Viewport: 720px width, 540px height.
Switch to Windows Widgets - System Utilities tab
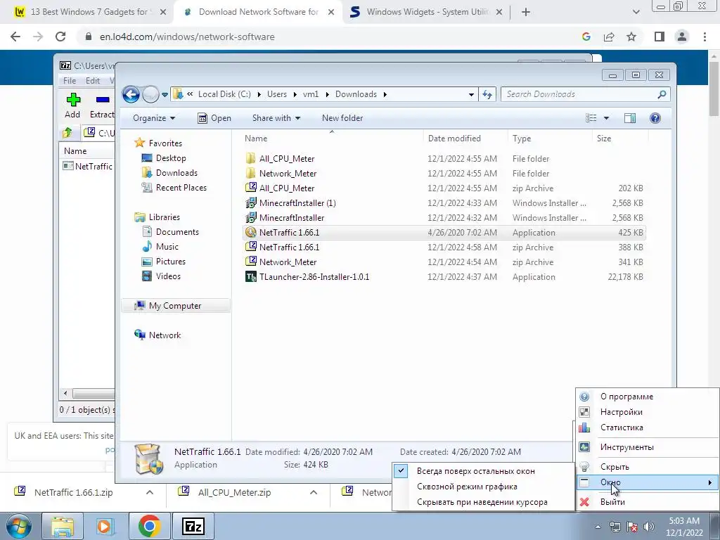click(427, 13)
